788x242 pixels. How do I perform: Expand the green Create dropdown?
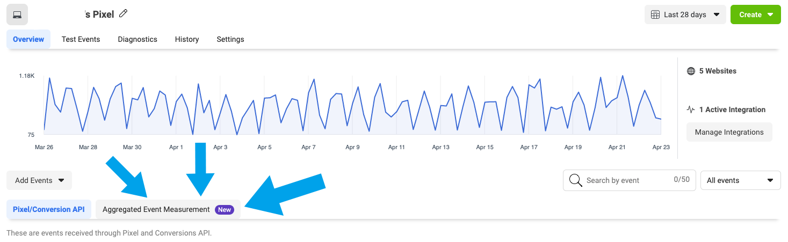755,15
